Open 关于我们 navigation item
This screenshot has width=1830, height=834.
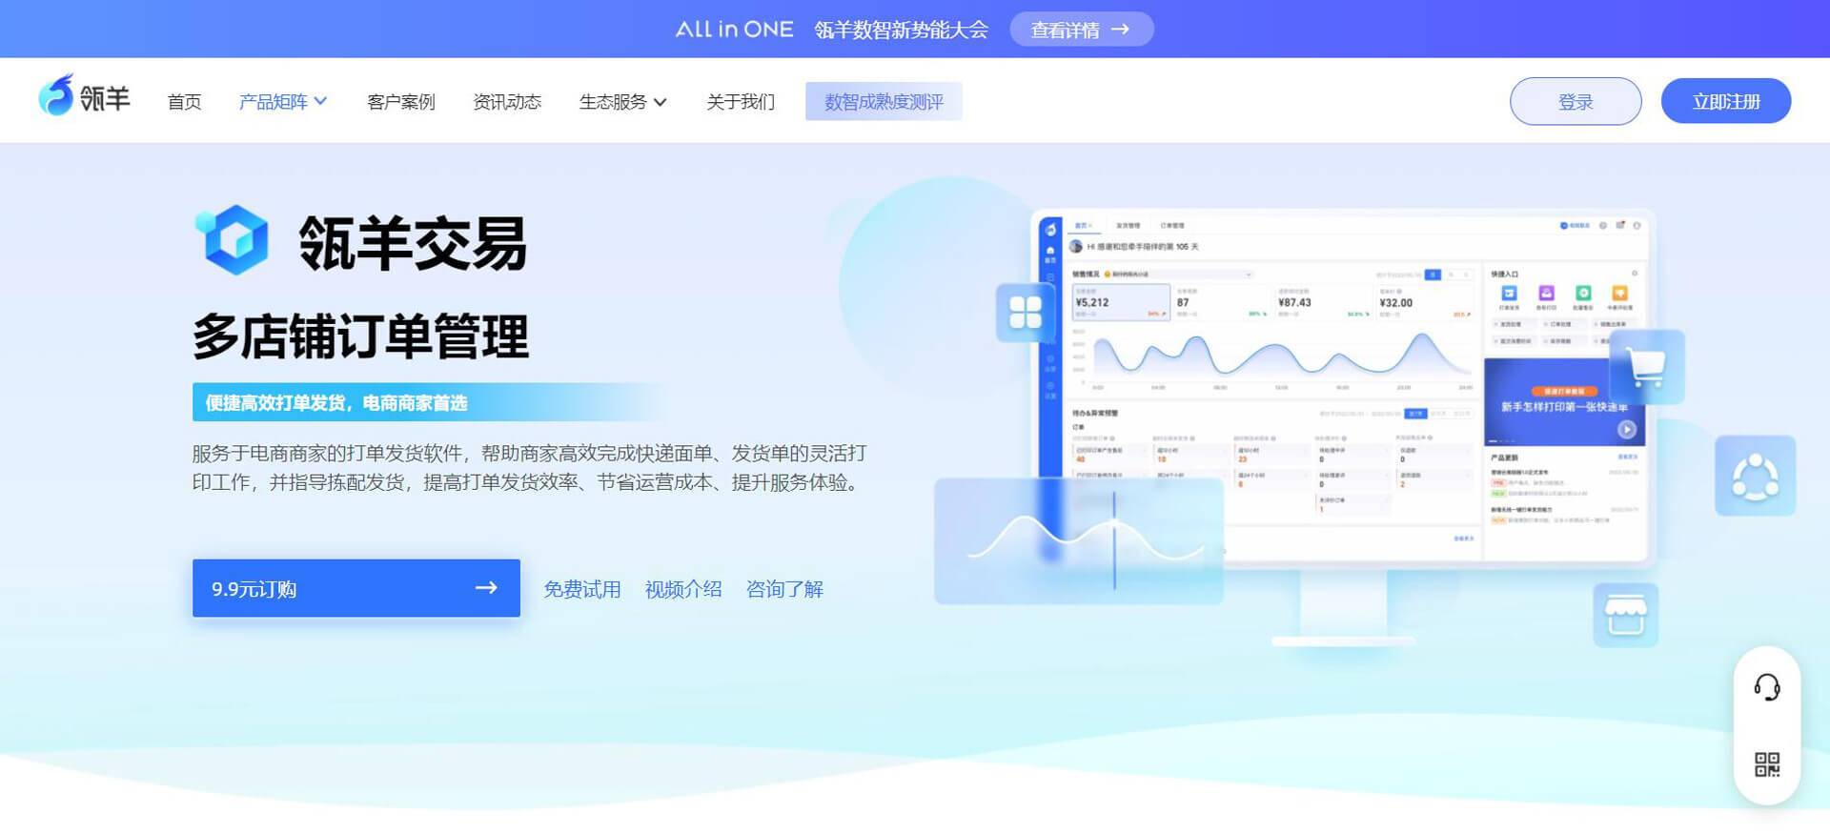[x=741, y=102]
